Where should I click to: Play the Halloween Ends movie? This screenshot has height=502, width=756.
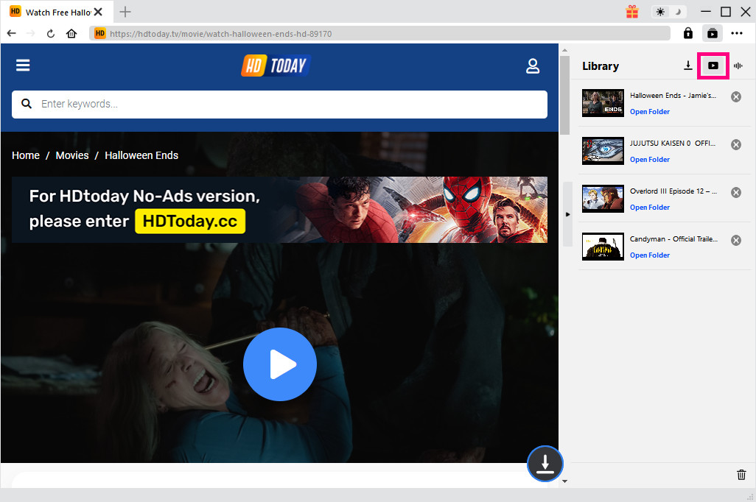coord(279,364)
